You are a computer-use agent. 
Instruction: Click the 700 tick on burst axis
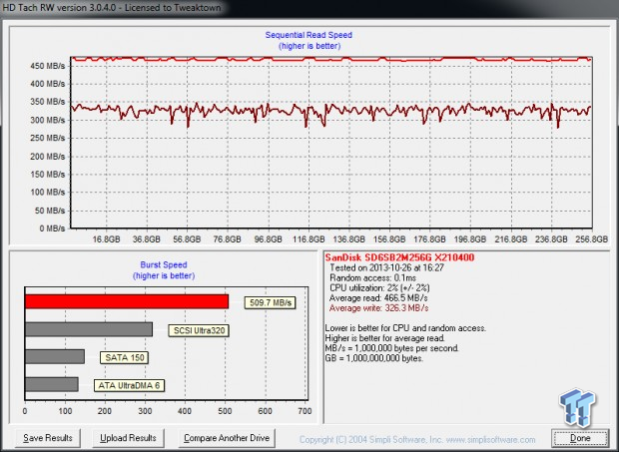(x=305, y=411)
